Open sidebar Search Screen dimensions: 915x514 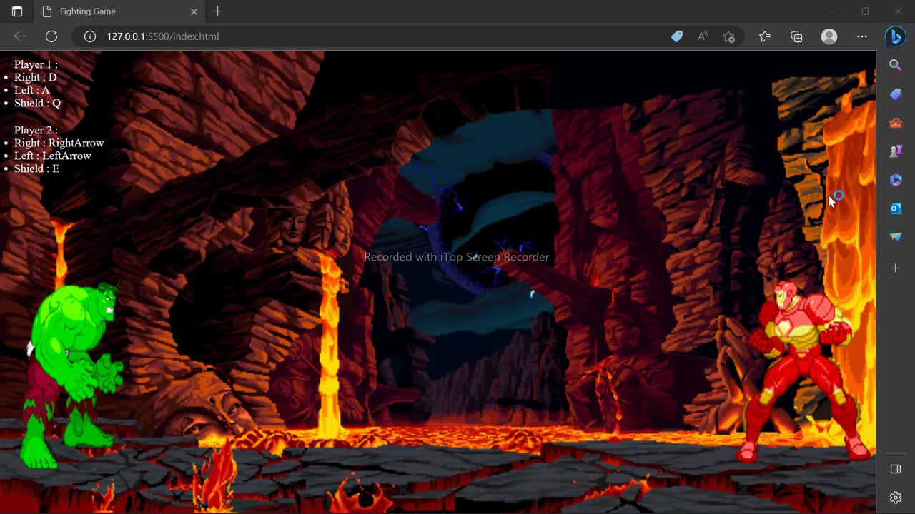click(895, 66)
